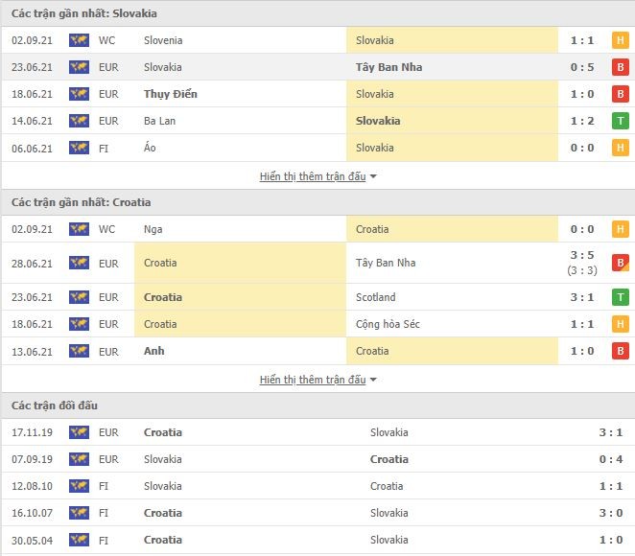Viewport: 635px width, 556px height.
Task: Click the world flag icon for Slovenia vs Slovakia
Action: (x=79, y=40)
